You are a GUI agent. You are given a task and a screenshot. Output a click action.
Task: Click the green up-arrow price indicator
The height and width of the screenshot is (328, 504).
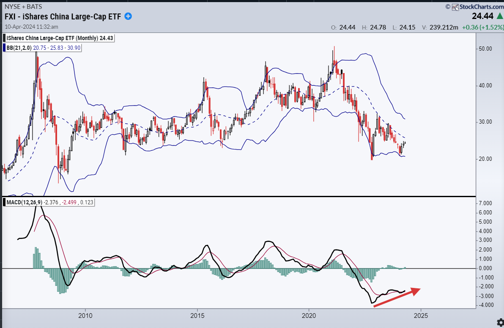click(x=500, y=16)
